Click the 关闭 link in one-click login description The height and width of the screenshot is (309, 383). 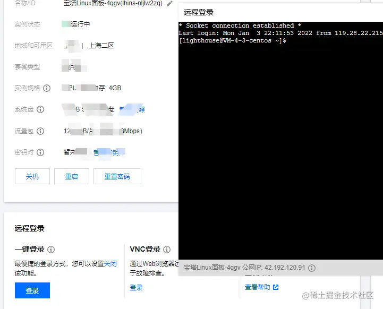point(110,263)
